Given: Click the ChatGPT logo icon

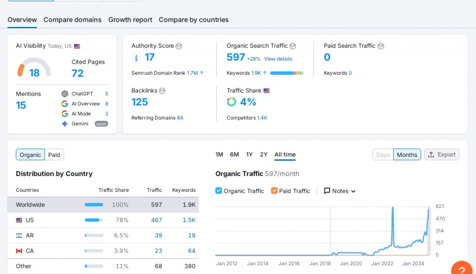Looking at the screenshot, I should pos(65,94).
